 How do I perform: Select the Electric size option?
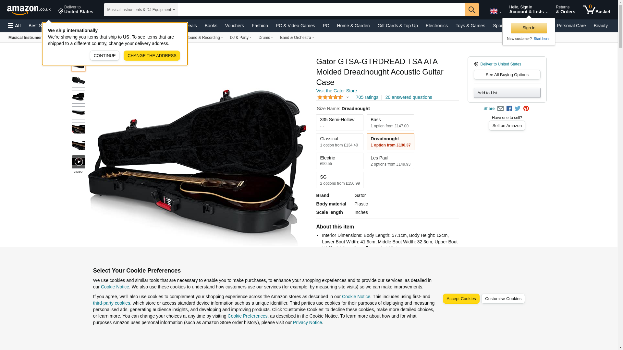click(340, 161)
